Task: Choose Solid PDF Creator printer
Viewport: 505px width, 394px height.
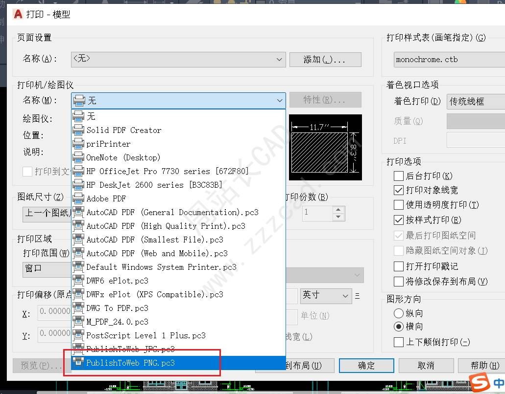Action: click(x=178, y=130)
